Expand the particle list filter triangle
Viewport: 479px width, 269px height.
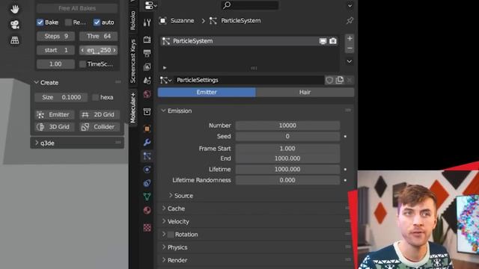pos(165,68)
